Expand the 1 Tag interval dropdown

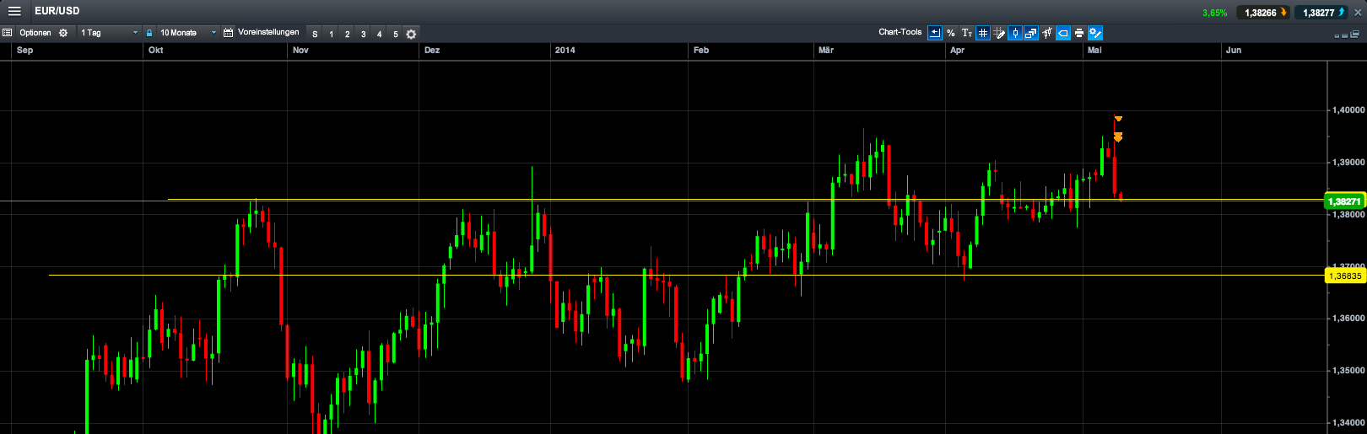click(109, 33)
